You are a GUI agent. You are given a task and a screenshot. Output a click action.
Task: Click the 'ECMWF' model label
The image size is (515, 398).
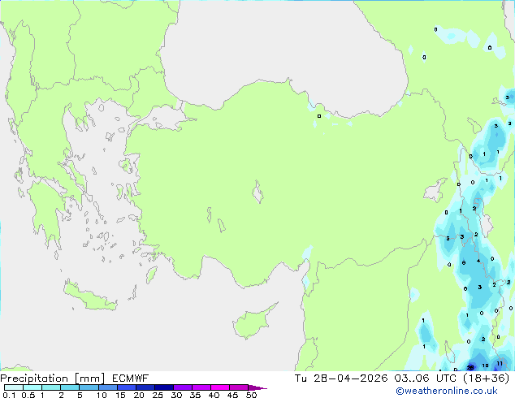coord(130,379)
